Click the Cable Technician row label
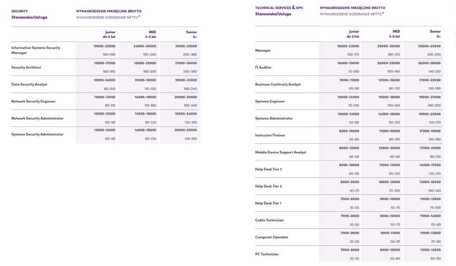Screen dimensions: 456x266 (x=269, y=220)
